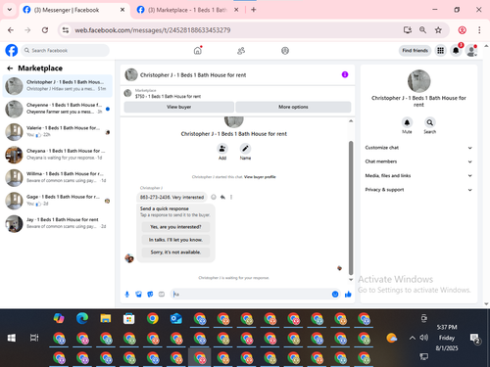
Task: Switch to the Marketplace browser tab
Action: point(188,10)
